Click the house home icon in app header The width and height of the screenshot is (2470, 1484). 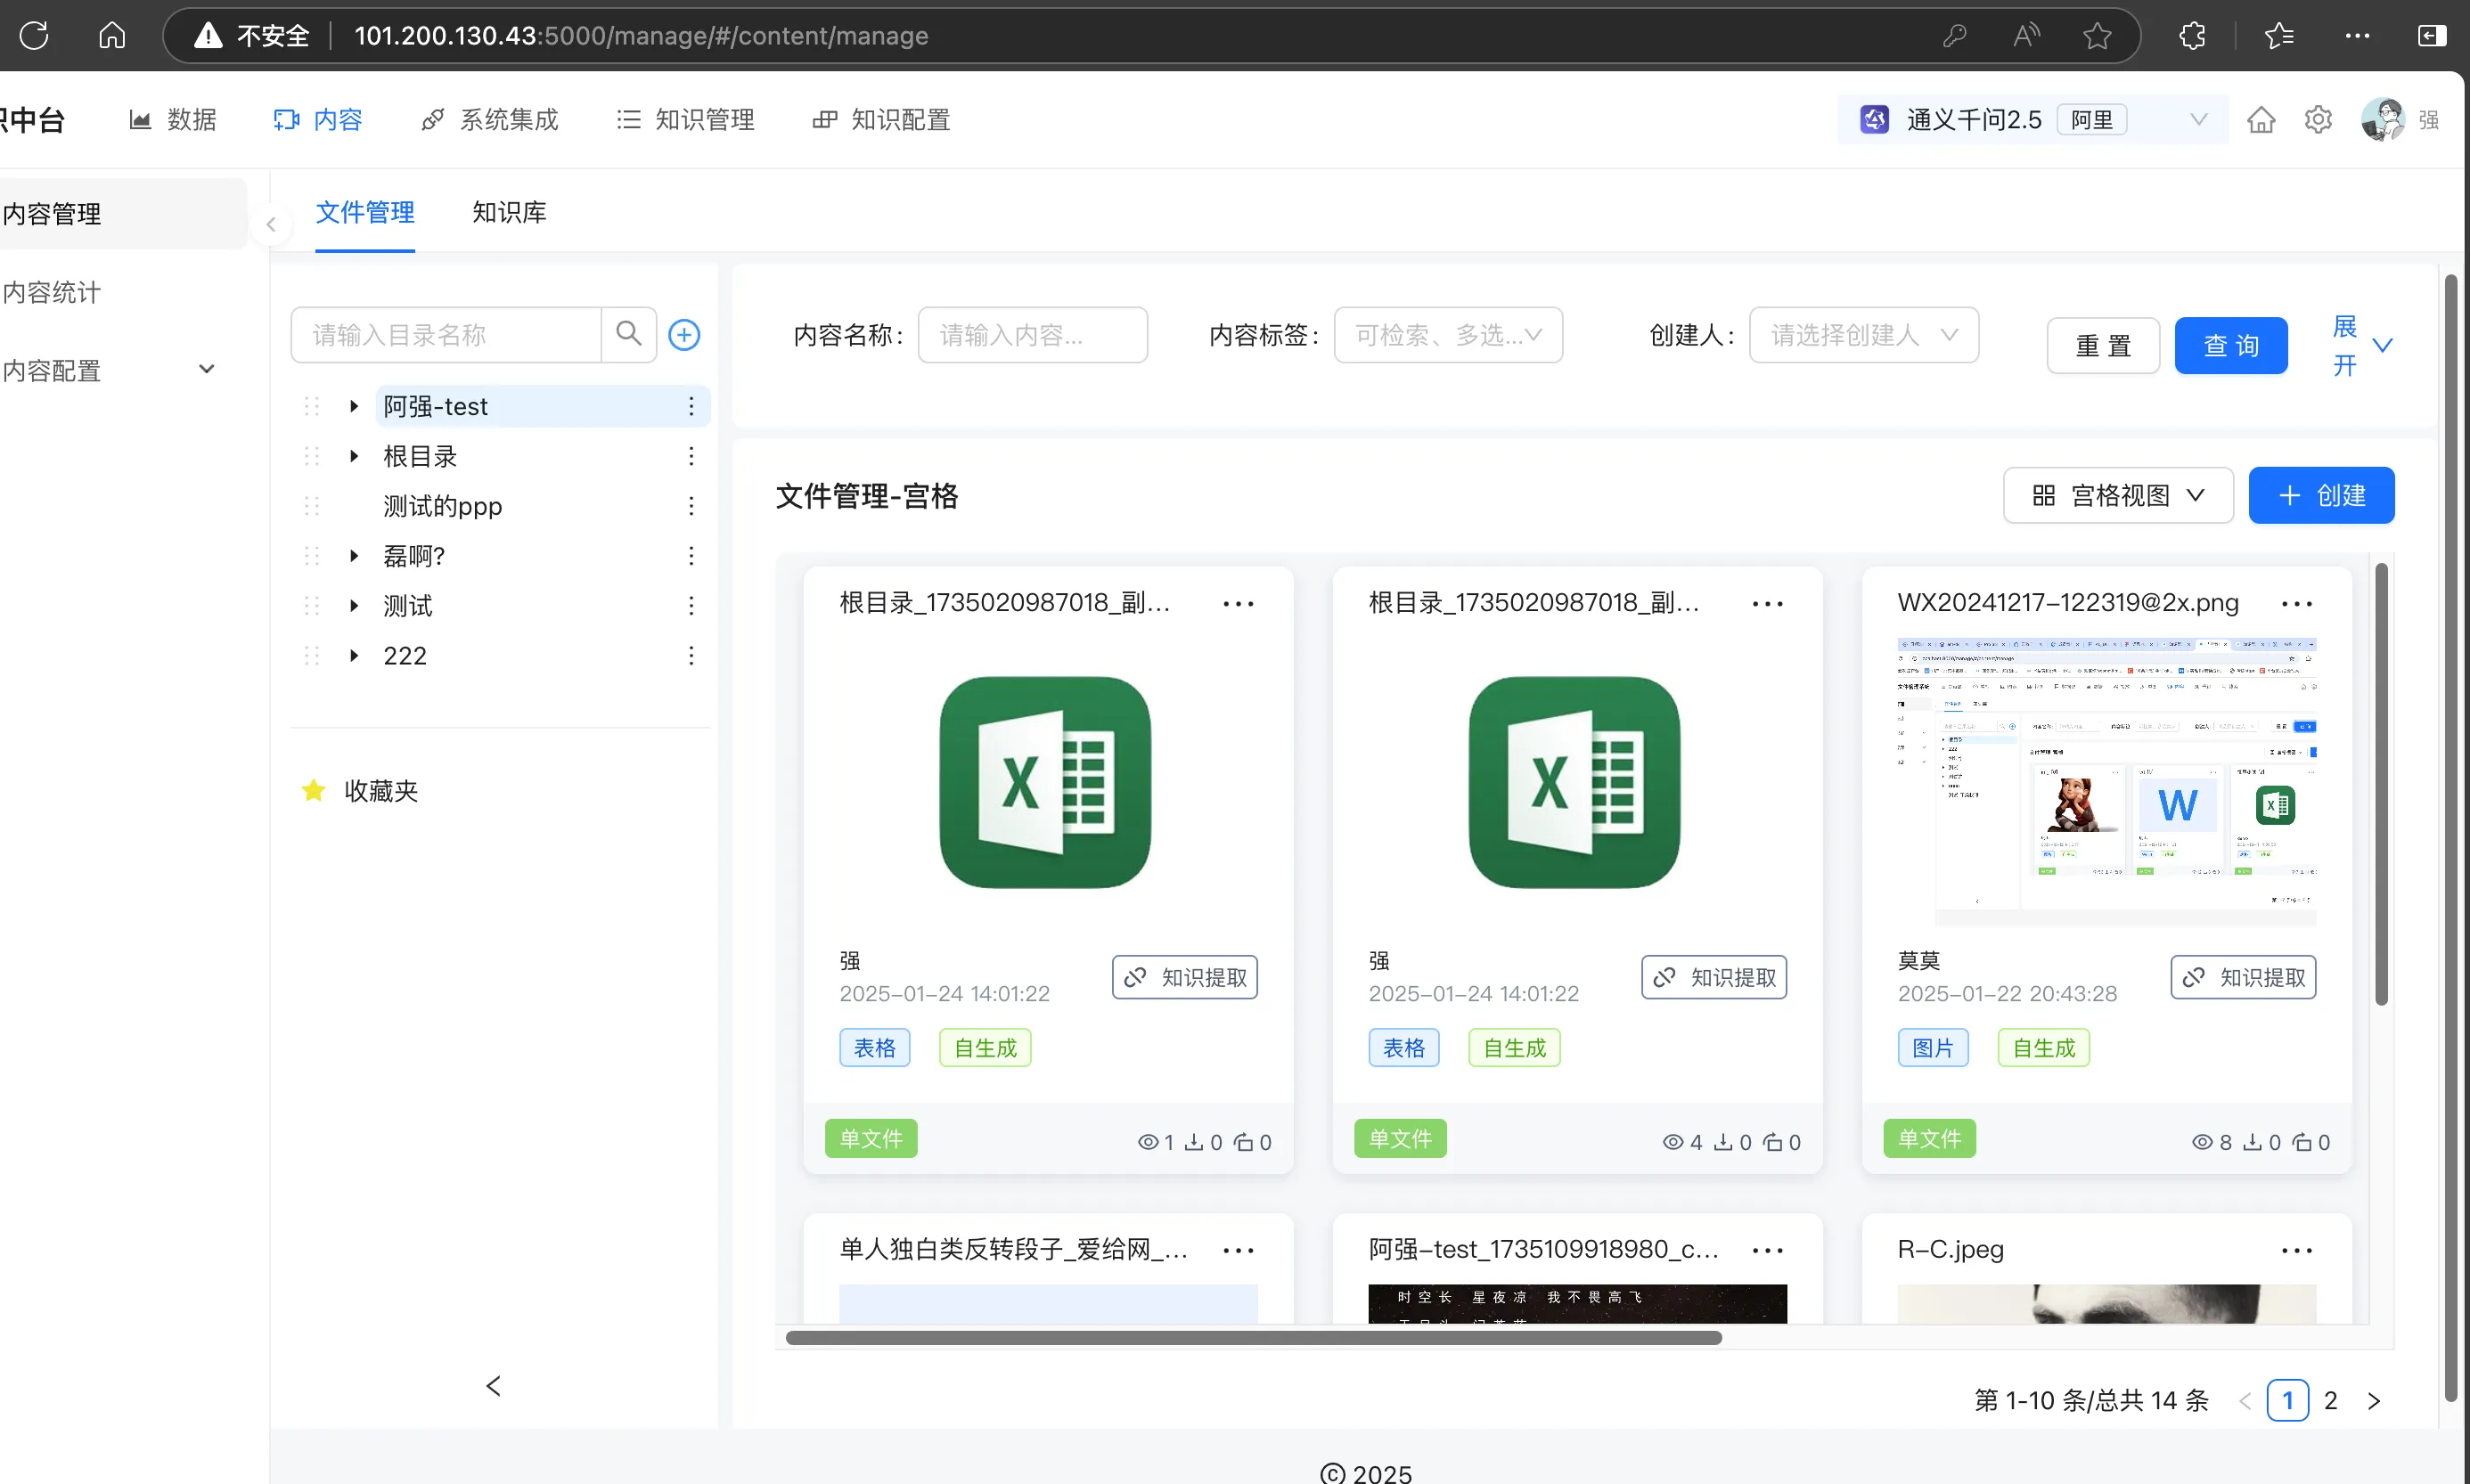tap(2261, 120)
